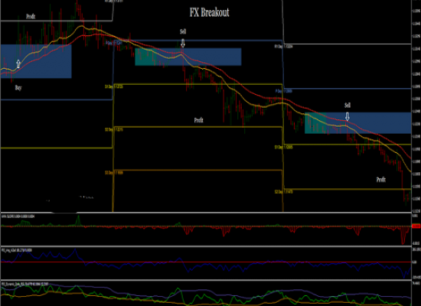421x306 pixels.
Task: Select the bottom dynamic zone indicator label
Action: coord(25,284)
